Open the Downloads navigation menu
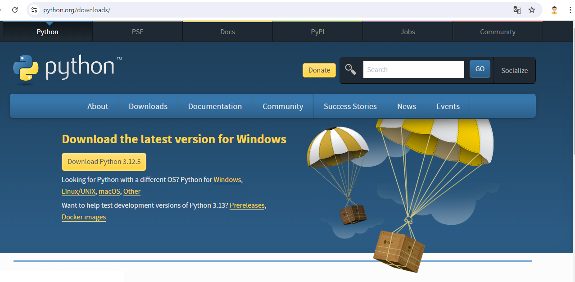This screenshot has height=282, width=575. pyautogui.click(x=148, y=106)
